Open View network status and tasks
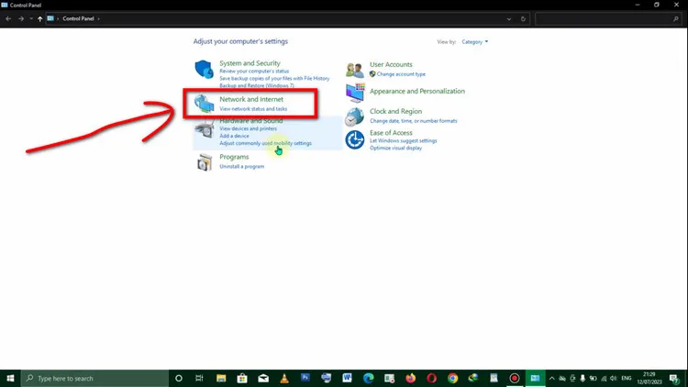This screenshot has height=387, width=688. (253, 109)
